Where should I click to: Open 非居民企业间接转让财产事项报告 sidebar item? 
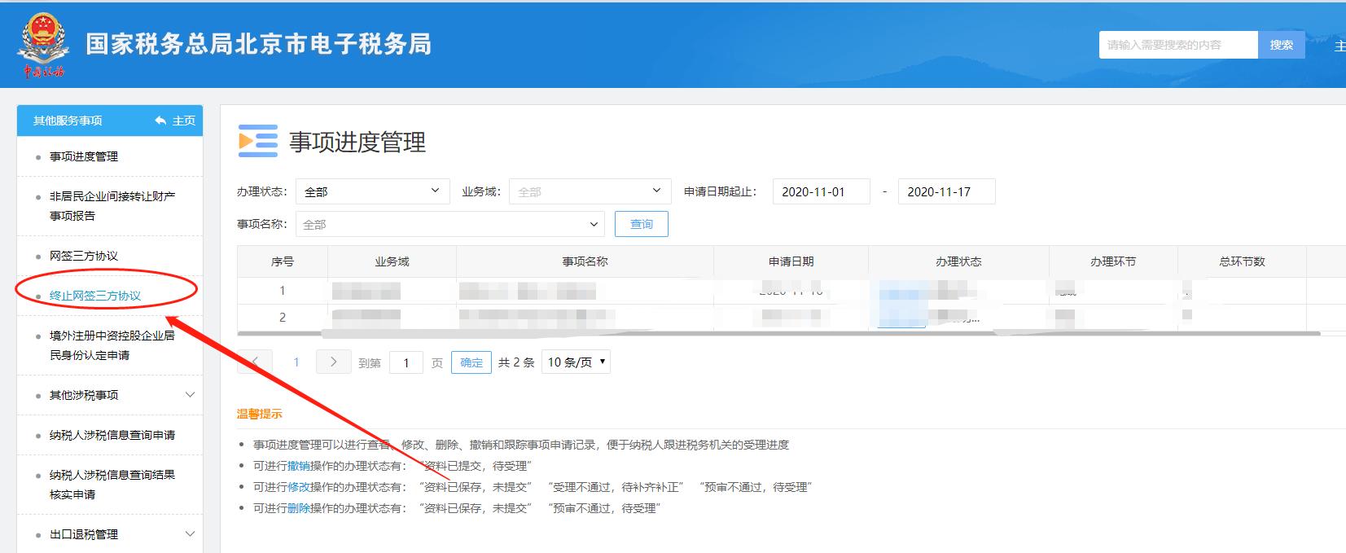coord(112,206)
